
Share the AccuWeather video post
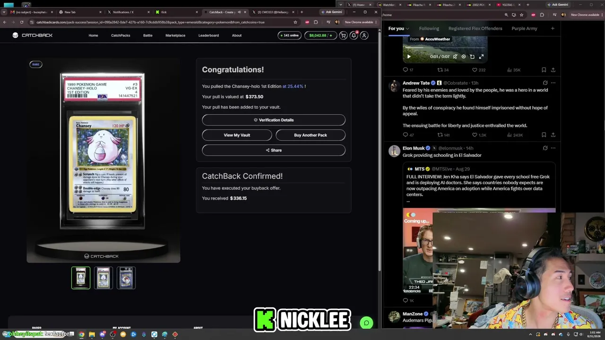pyautogui.click(x=553, y=70)
